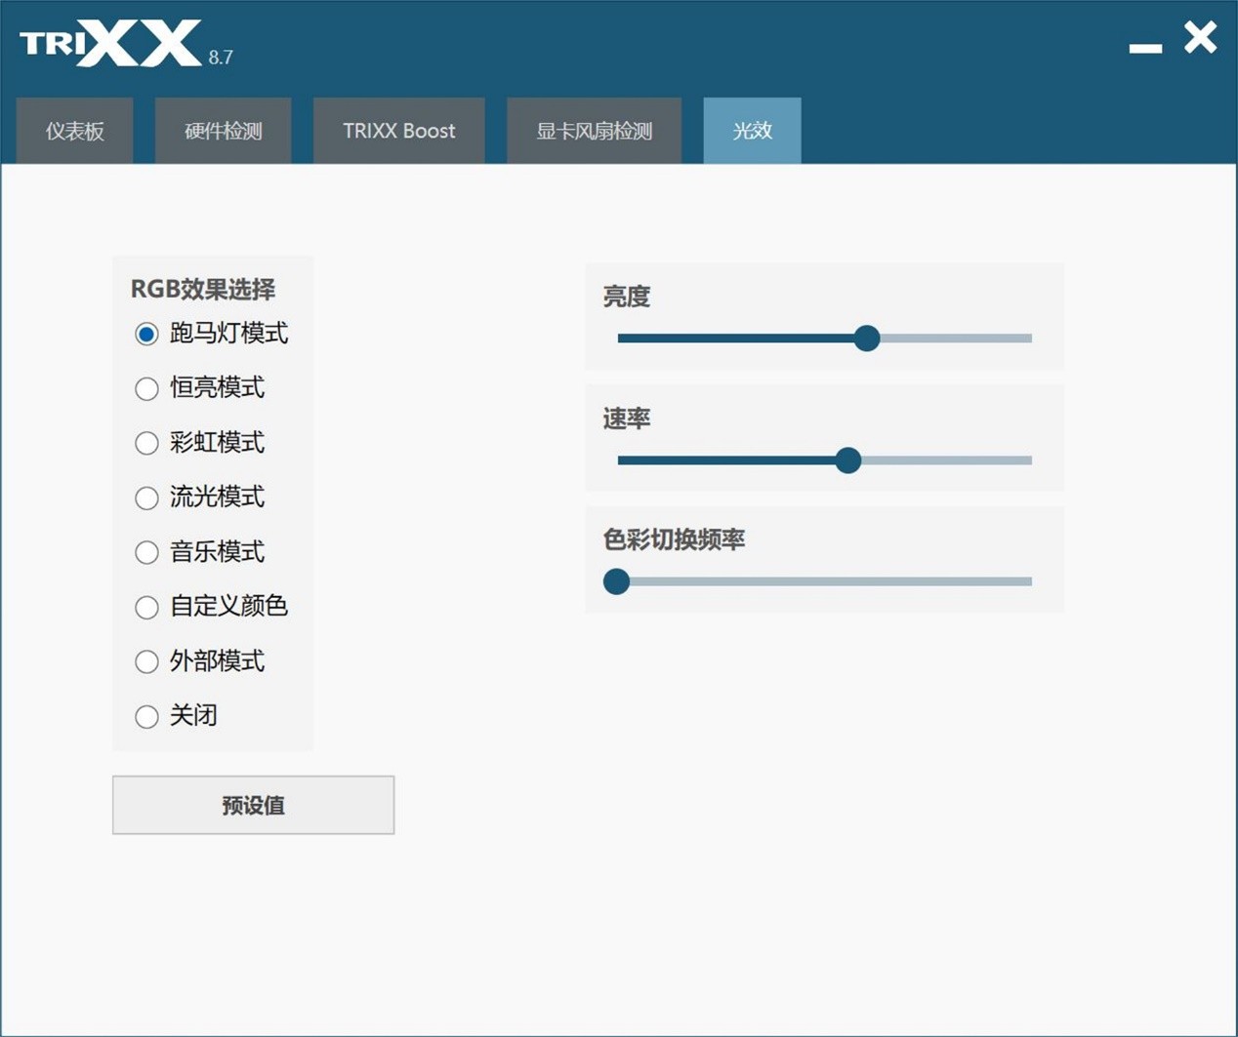The height and width of the screenshot is (1037, 1238).
Task: Select the 光效 tab
Action: pos(753,131)
